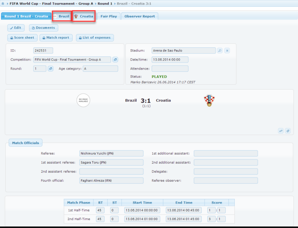This screenshot has width=298, height=228.
Task: Open the Observer Report tab
Action: coord(140,17)
